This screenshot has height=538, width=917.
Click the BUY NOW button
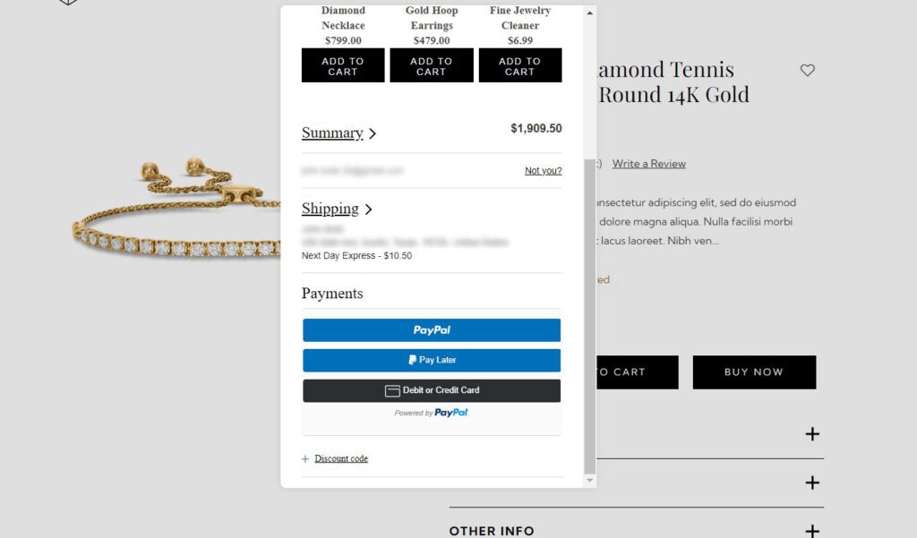[754, 372]
